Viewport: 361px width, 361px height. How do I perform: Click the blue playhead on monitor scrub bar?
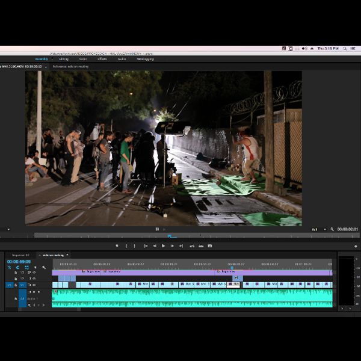pyautogui.click(x=169, y=236)
